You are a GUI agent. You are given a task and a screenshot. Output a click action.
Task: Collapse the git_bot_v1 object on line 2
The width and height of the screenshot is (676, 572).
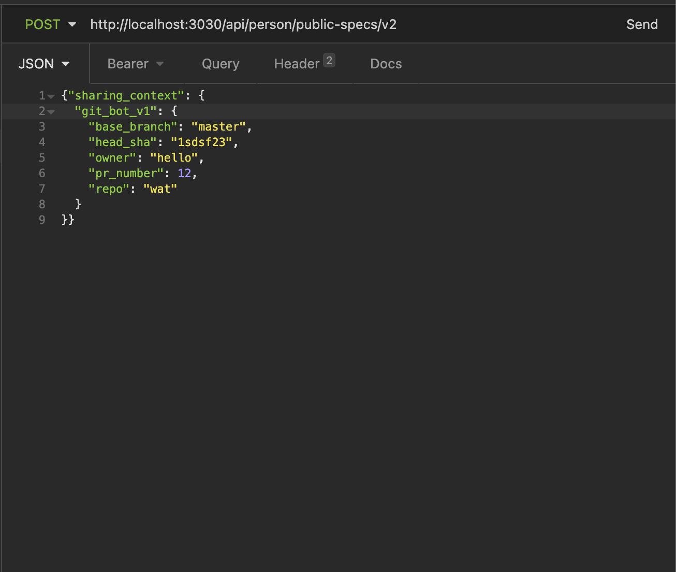(50, 111)
